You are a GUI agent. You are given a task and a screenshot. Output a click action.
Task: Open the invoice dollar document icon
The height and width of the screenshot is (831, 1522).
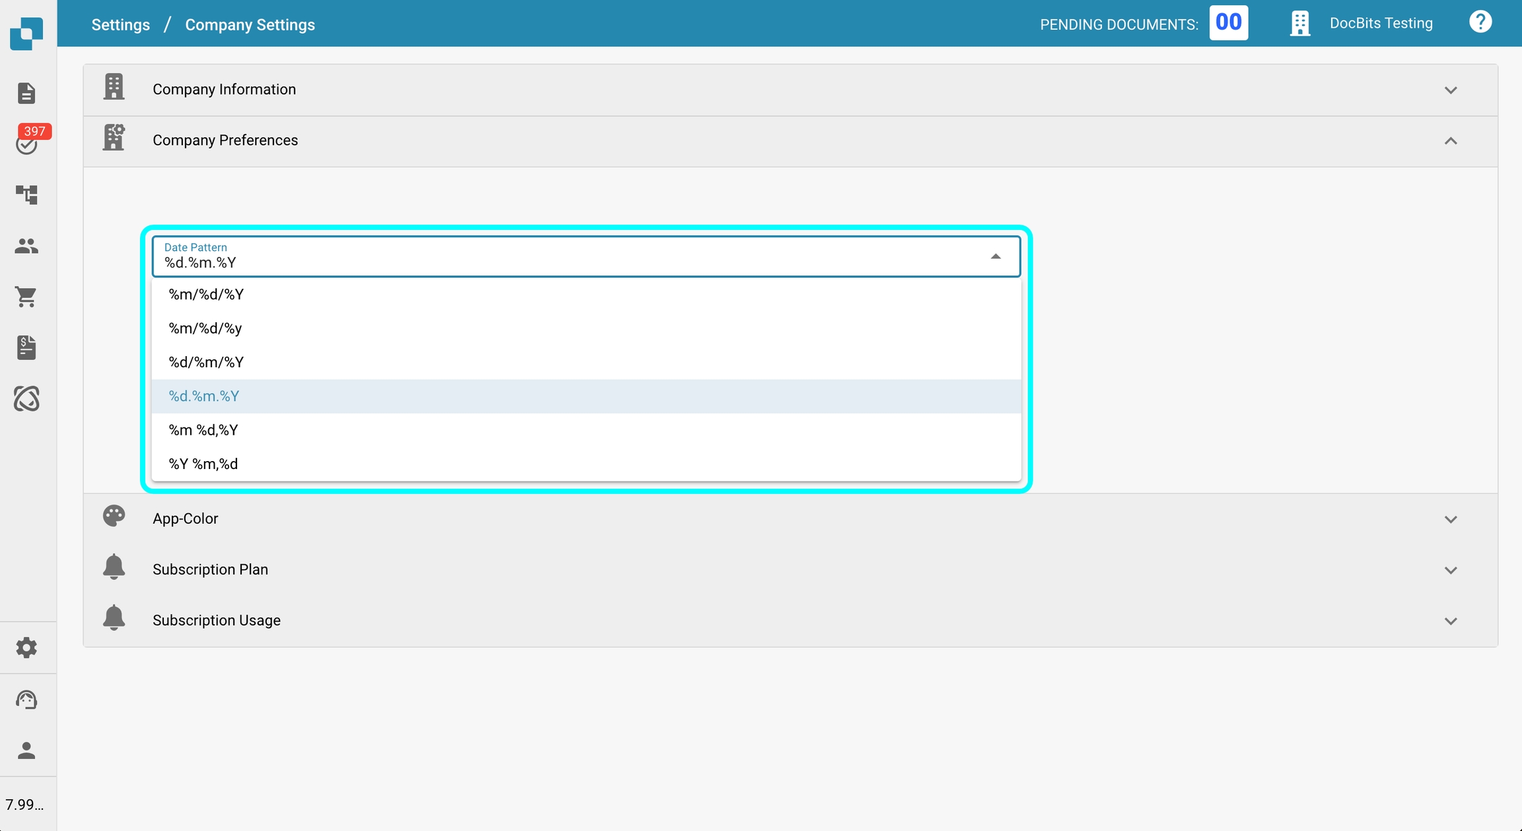point(26,347)
